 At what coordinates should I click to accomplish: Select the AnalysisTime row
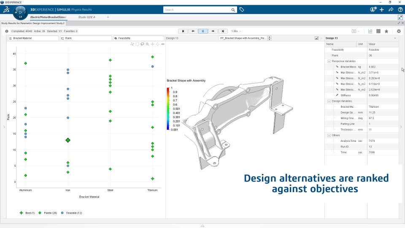pos(362,141)
